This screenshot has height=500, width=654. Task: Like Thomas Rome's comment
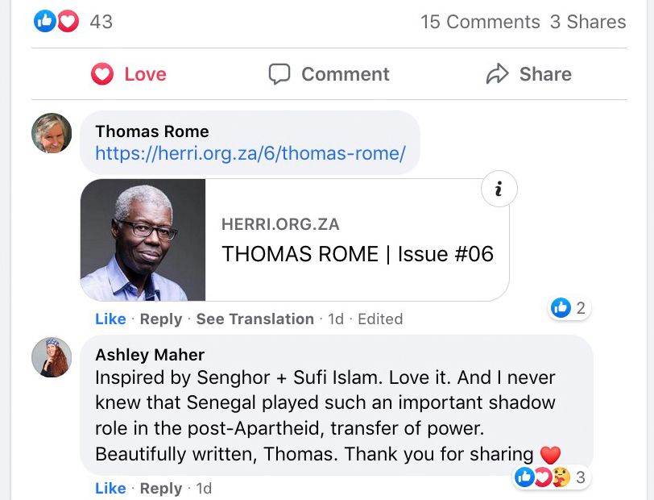coord(110,319)
